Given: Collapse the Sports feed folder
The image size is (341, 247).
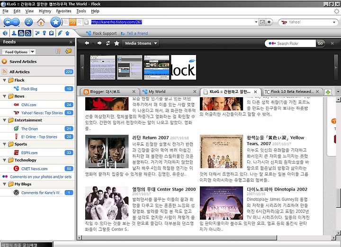Looking at the screenshot, I should tap(4, 144).
